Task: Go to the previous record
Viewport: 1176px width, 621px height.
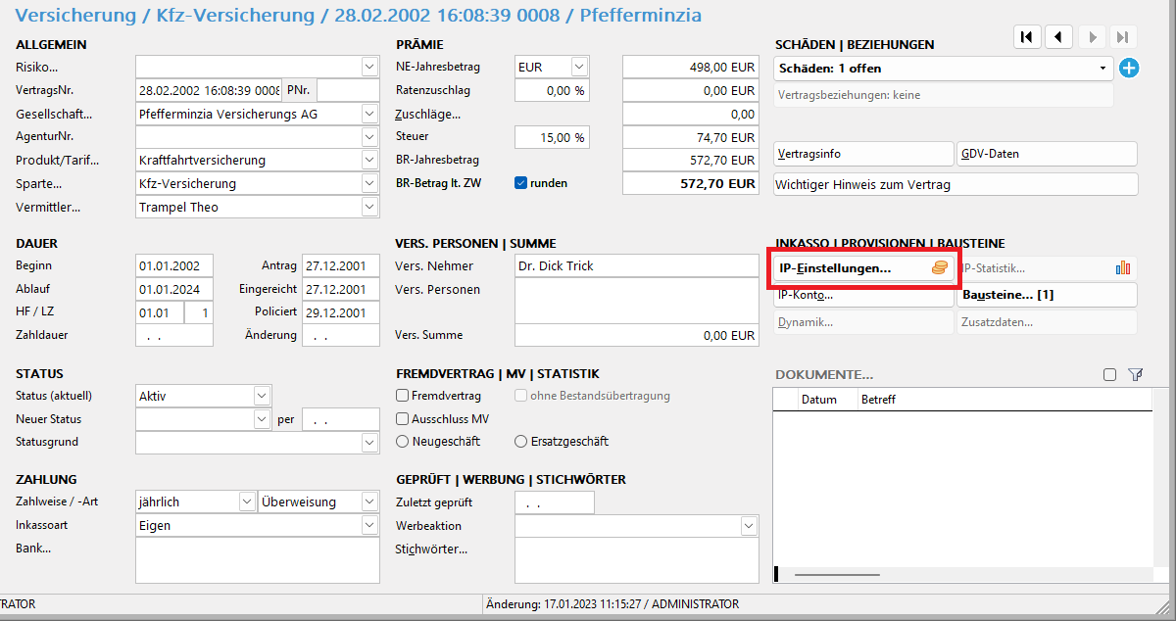Action: 1058,37
